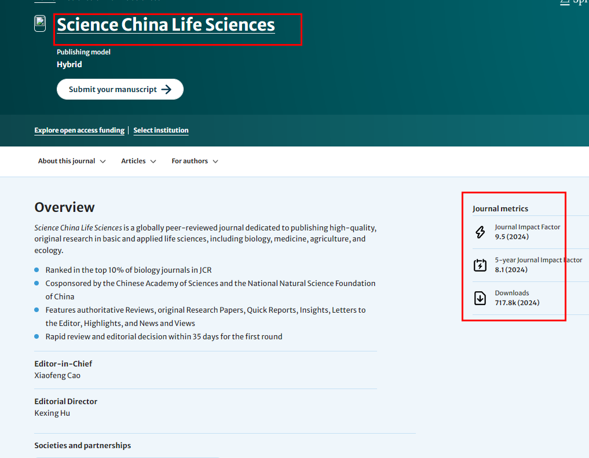Open the Science China Life Sciences title link
Viewport: 589px width, 458px height.
[x=166, y=25]
